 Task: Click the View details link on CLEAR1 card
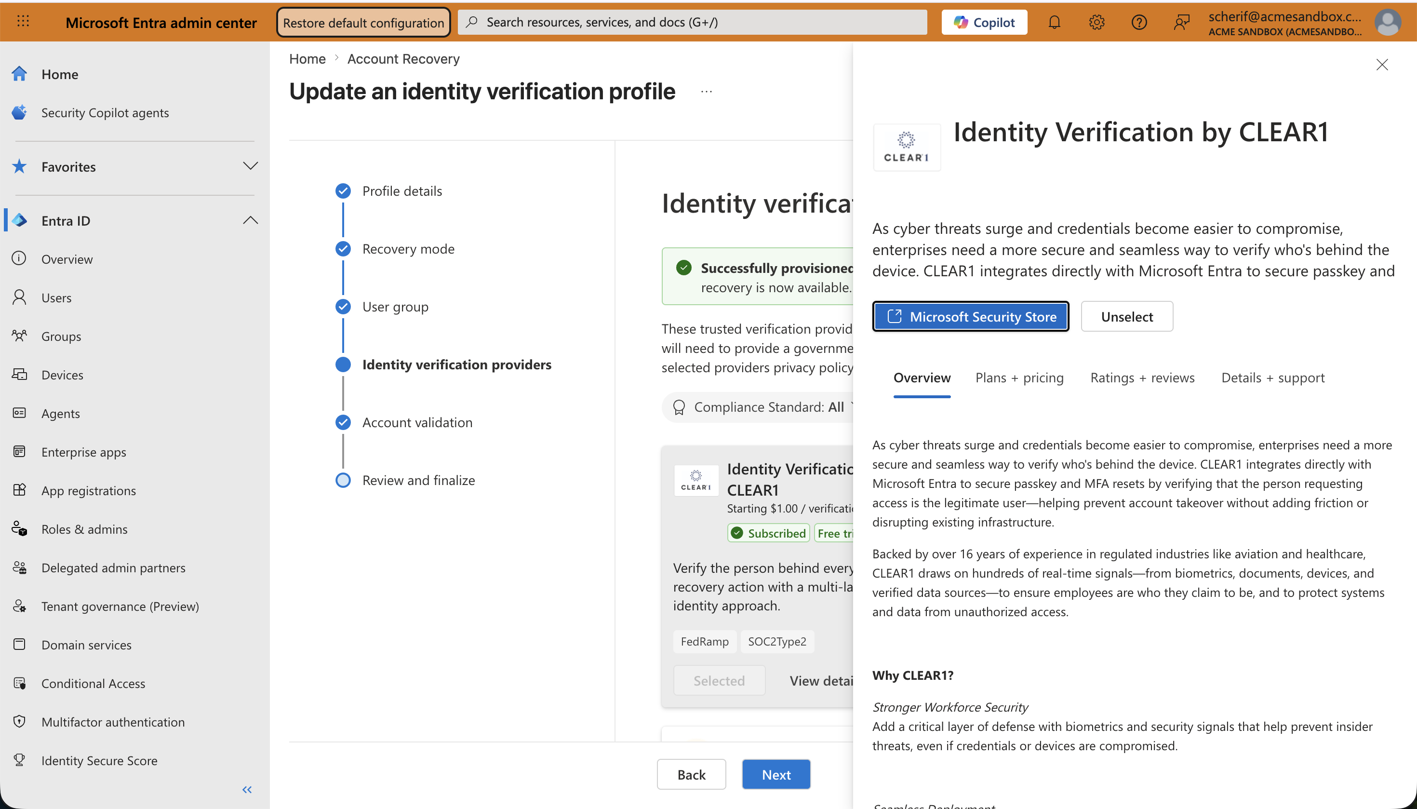(821, 681)
